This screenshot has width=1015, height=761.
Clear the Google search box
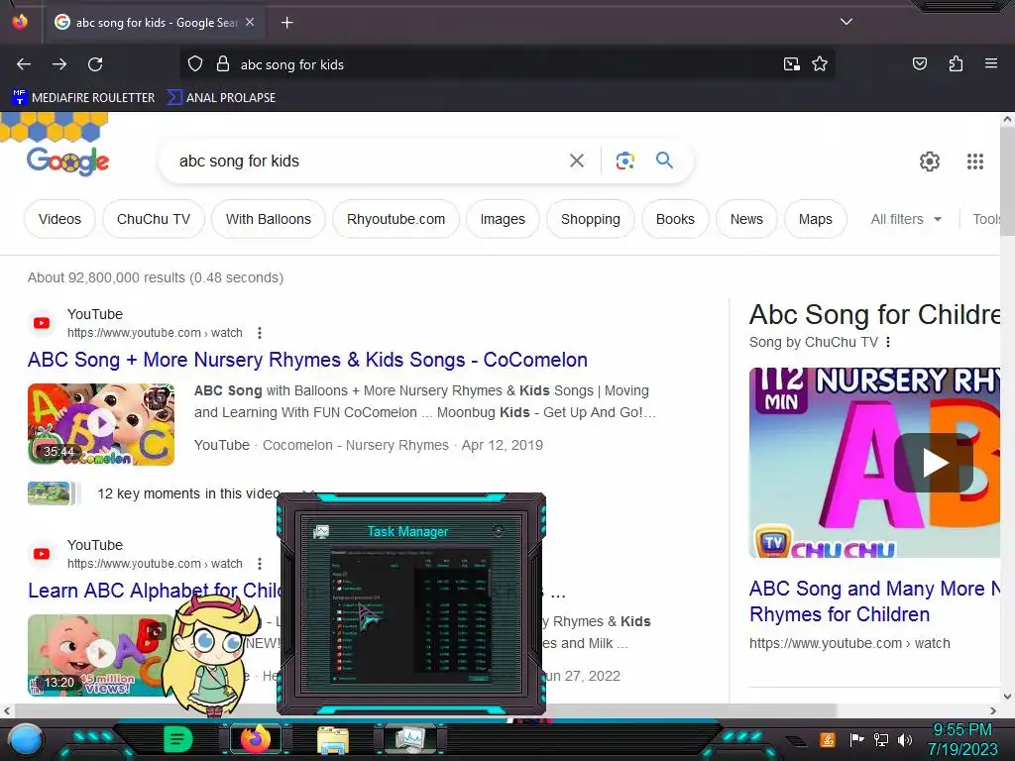click(577, 161)
